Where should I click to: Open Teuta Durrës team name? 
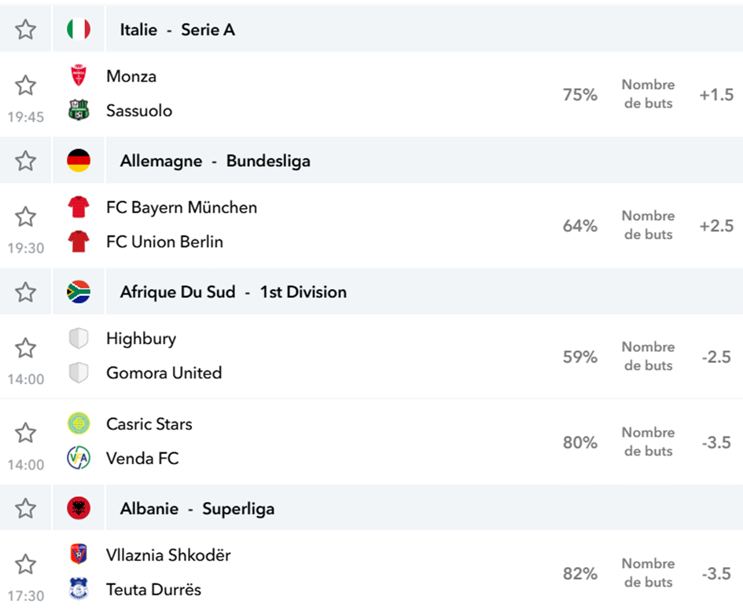(153, 590)
